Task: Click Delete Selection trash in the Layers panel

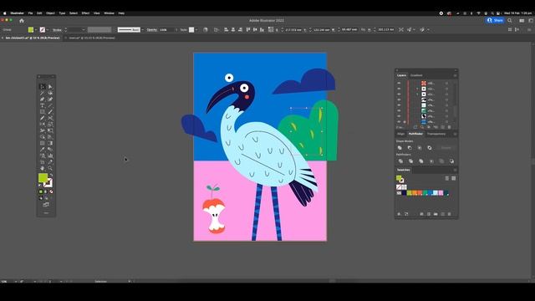Action: [450, 127]
